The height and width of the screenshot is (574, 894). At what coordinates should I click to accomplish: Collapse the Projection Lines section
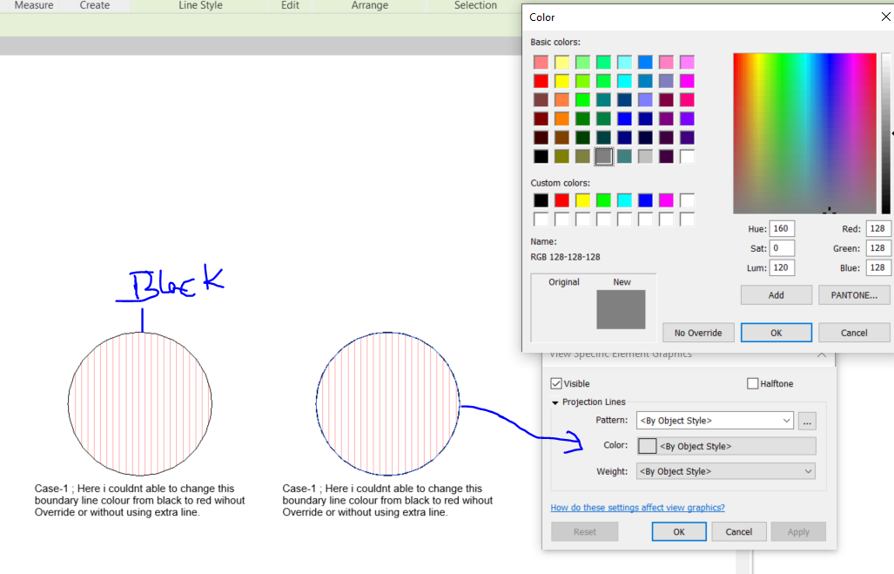(x=555, y=402)
